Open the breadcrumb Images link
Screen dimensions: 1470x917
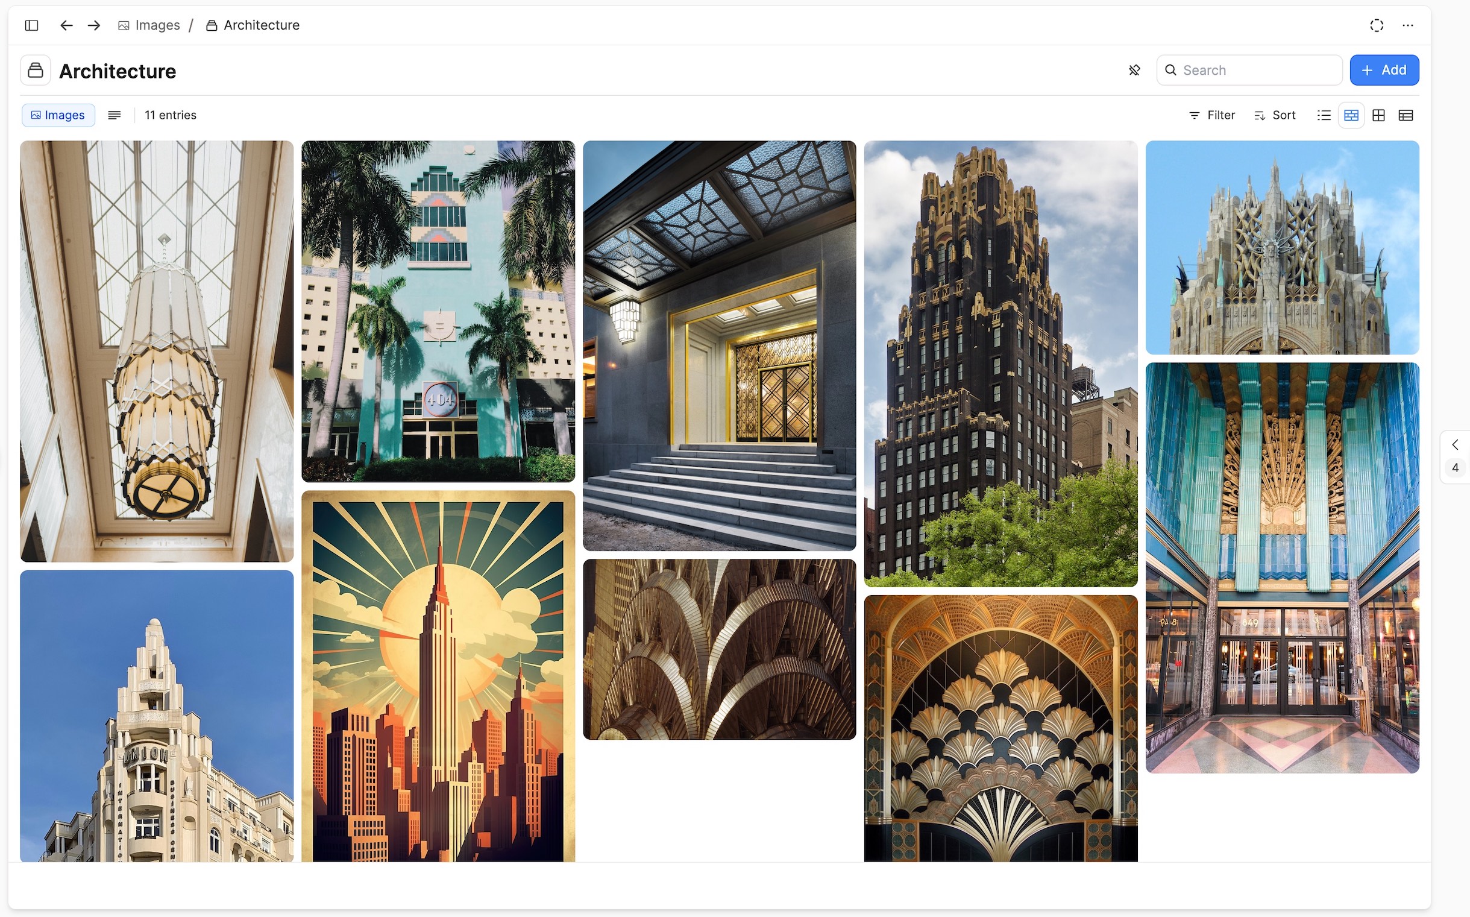point(156,24)
